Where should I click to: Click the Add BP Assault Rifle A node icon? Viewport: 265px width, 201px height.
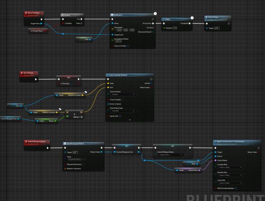point(65,144)
